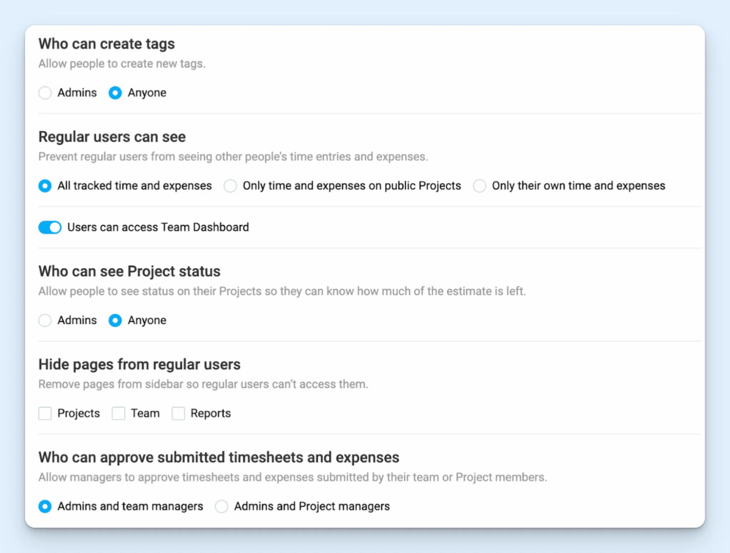Check the Projects checkbox to hide it
The image size is (730, 553).
coord(45,413)
